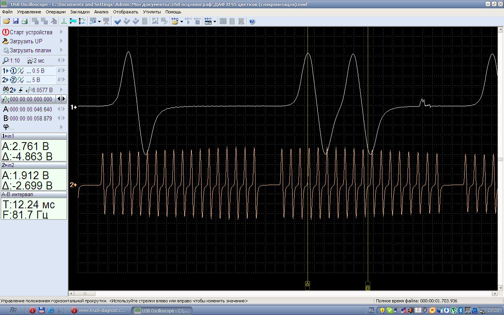
Task: Click the waveform chart analysis toolbar icon
Action: [x=93, y=21]
